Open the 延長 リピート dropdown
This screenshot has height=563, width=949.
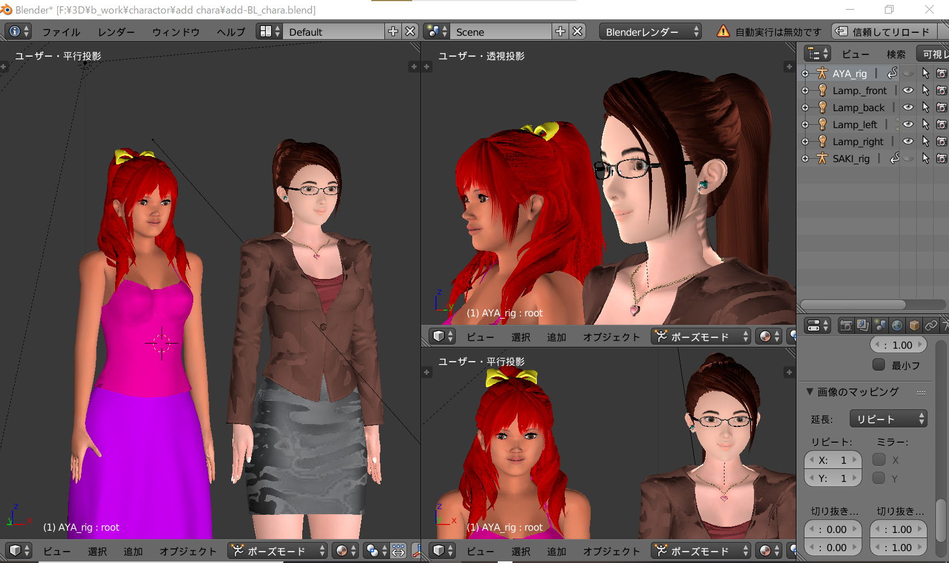click(x=888, y=419)
